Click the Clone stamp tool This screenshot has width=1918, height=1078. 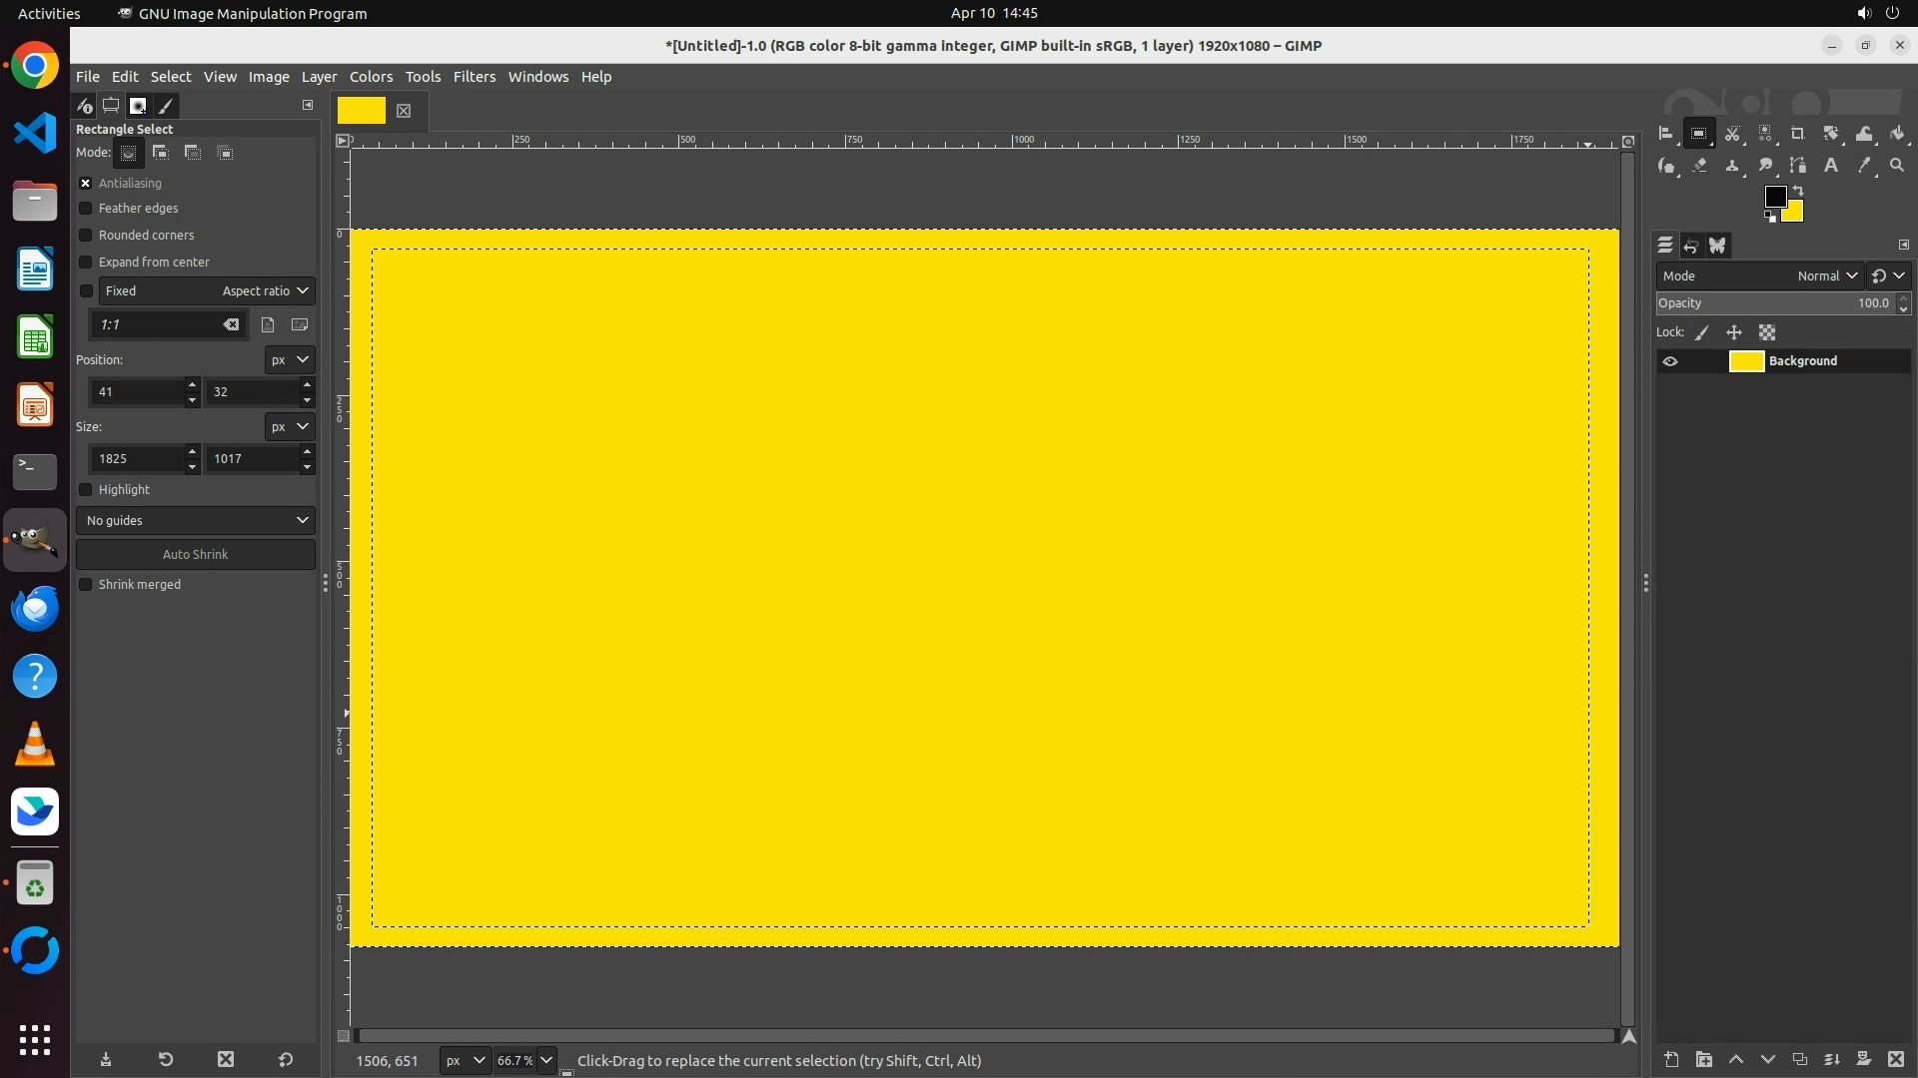tap(1732, 166)
